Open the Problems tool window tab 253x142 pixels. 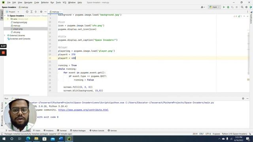coord(49,131)
